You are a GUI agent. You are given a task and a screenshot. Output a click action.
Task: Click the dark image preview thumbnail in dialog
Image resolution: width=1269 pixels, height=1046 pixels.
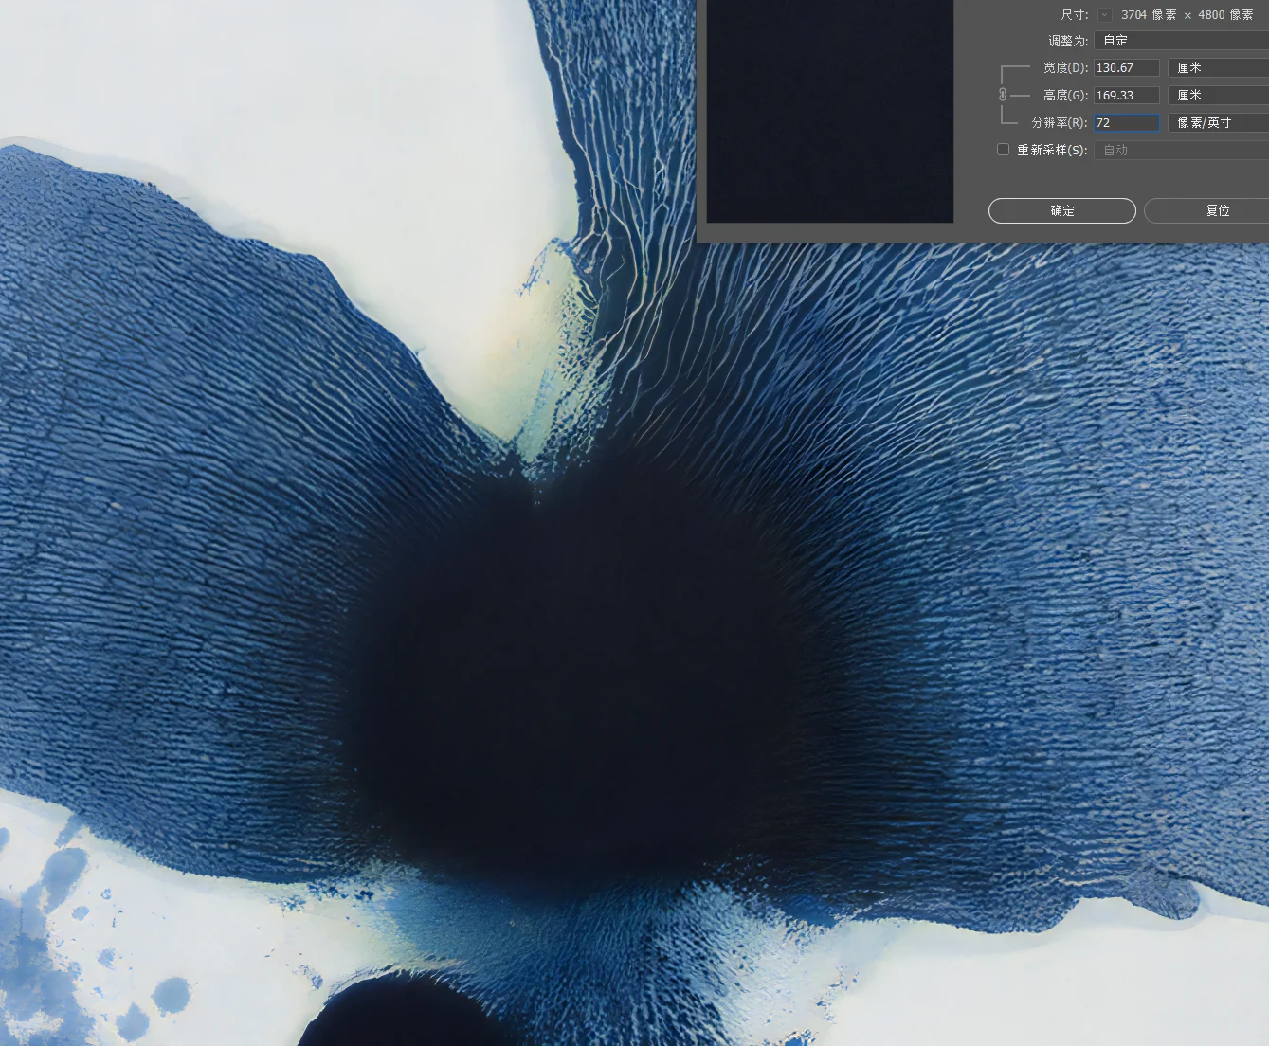[829, 111]
